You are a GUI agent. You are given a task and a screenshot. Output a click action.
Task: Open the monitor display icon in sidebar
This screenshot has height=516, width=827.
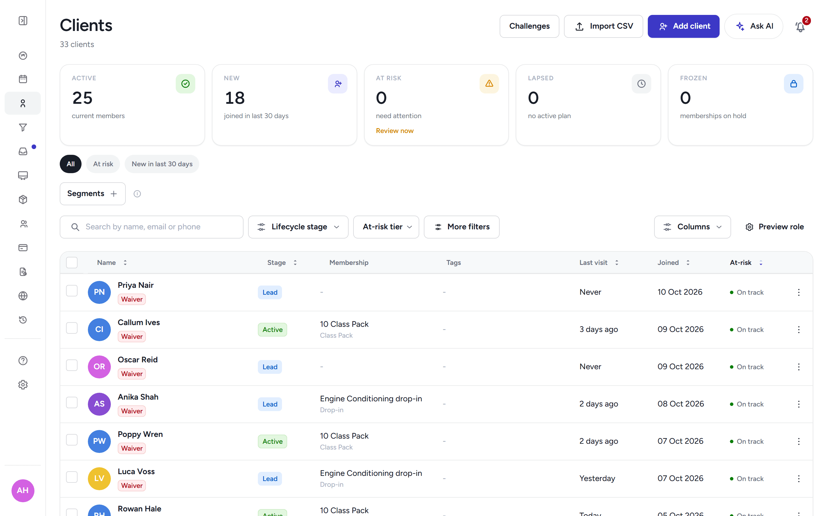coord(23,175)
